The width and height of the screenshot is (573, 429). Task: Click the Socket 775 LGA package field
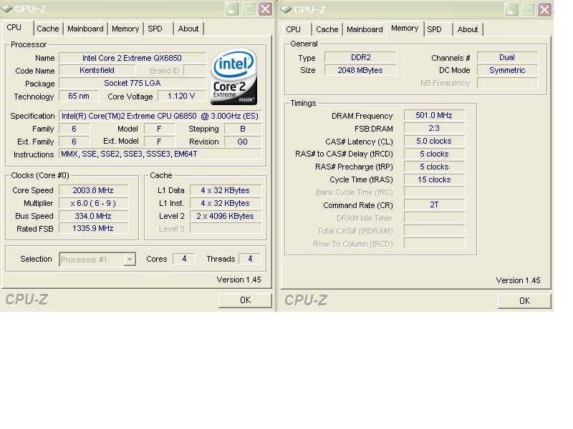click(133, 83)
